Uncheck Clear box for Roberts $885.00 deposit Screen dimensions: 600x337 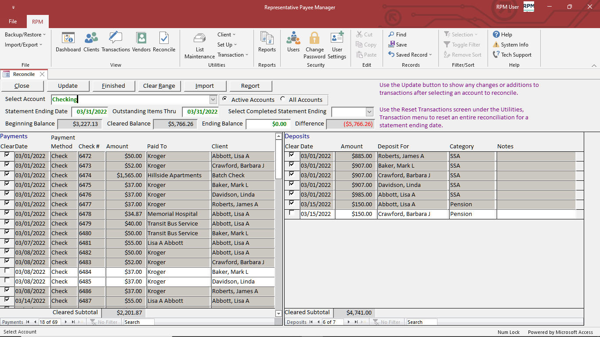292,155
